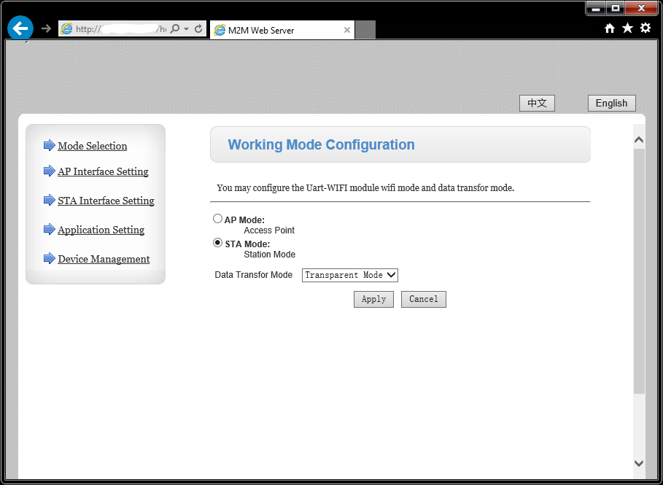Screen dimensions: 663x485
Task: Select the STA Mode radio button
Action: coord(217,243)
